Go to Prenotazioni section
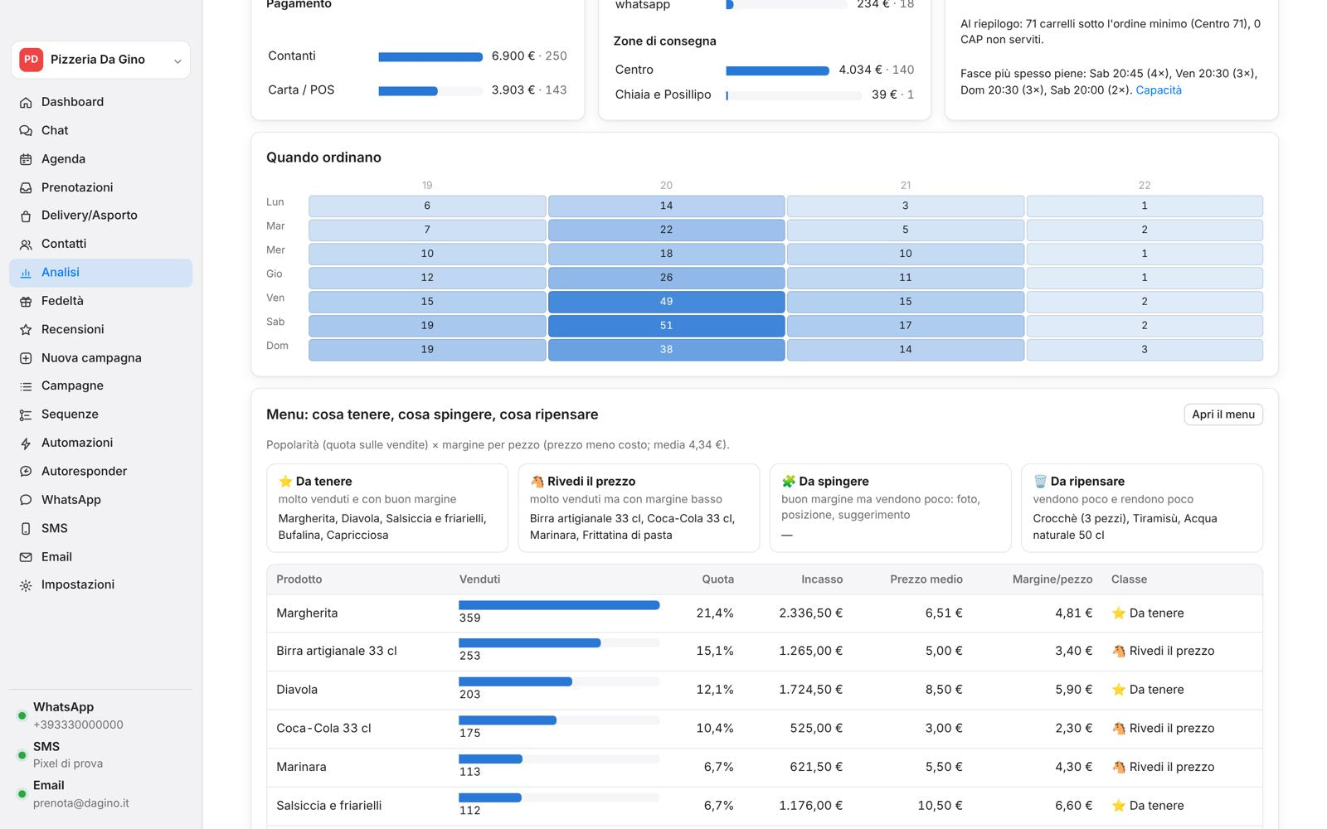 101,187
